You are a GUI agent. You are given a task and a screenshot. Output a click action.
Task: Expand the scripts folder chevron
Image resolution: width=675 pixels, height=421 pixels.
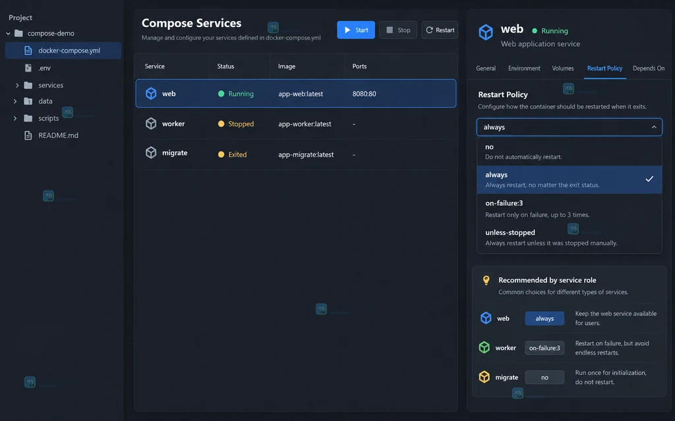coord(15,118)
